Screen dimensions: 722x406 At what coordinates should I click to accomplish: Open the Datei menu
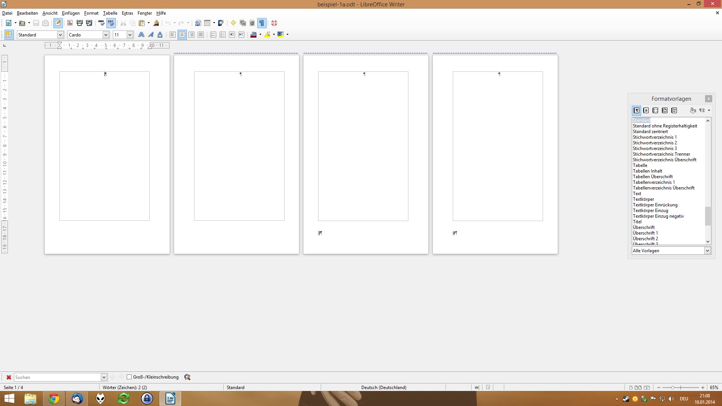(7, 13)
